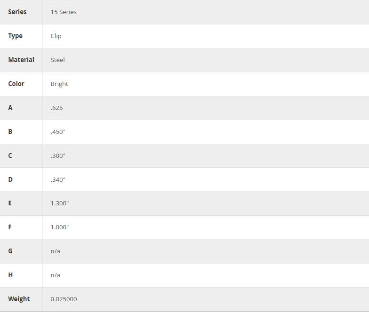The width and height of the screenshot is (369, 312).
Task: Select the "Steel" material value
Action: click(58, 60)
